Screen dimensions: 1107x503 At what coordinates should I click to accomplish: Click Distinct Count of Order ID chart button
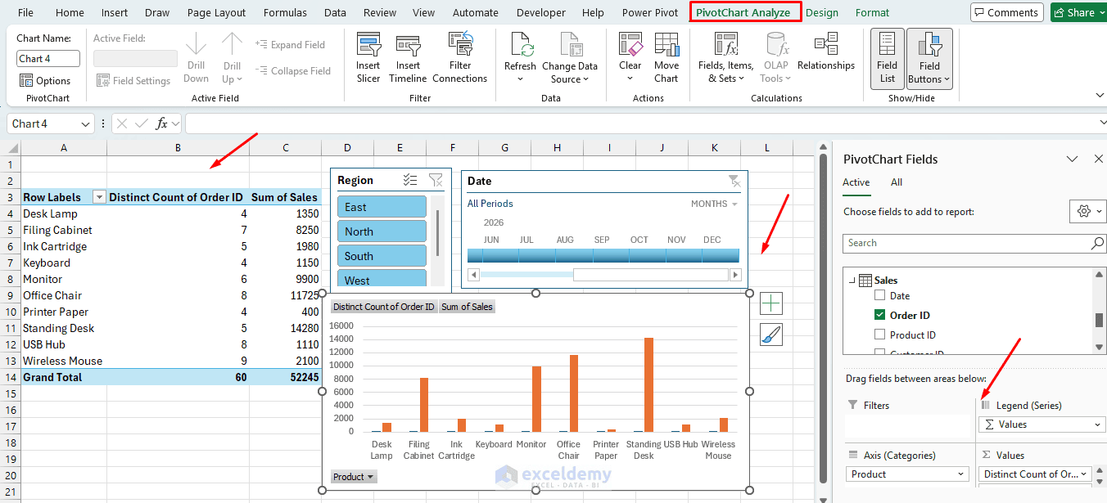pyautogui.click(x=383, y=307)
